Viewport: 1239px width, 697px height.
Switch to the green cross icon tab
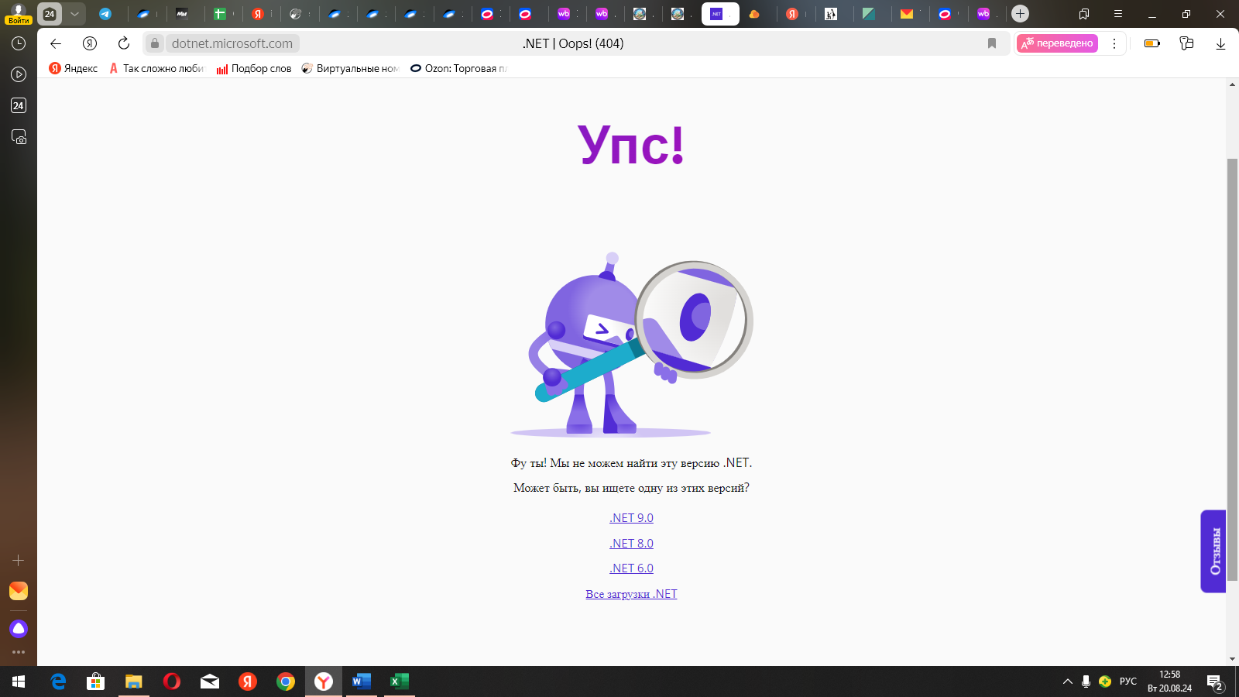(x=220, y=14)
